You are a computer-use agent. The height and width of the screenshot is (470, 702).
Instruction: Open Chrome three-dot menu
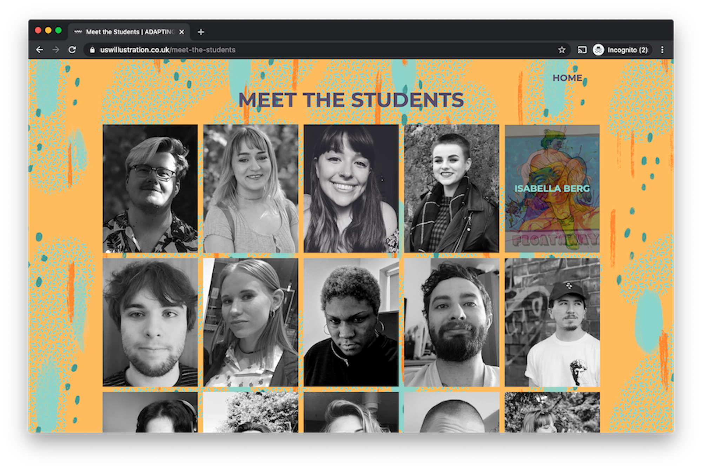(662, 50)
